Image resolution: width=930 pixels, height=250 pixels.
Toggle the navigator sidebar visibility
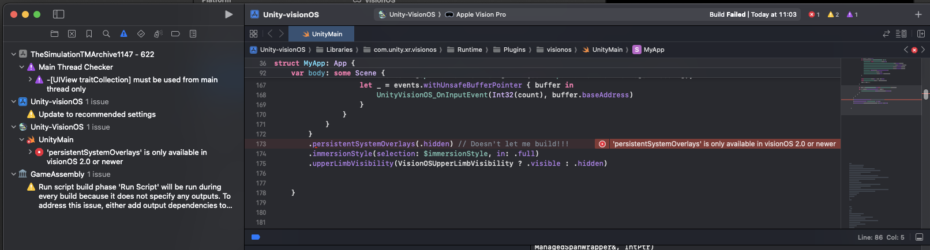tap(58, 14)
